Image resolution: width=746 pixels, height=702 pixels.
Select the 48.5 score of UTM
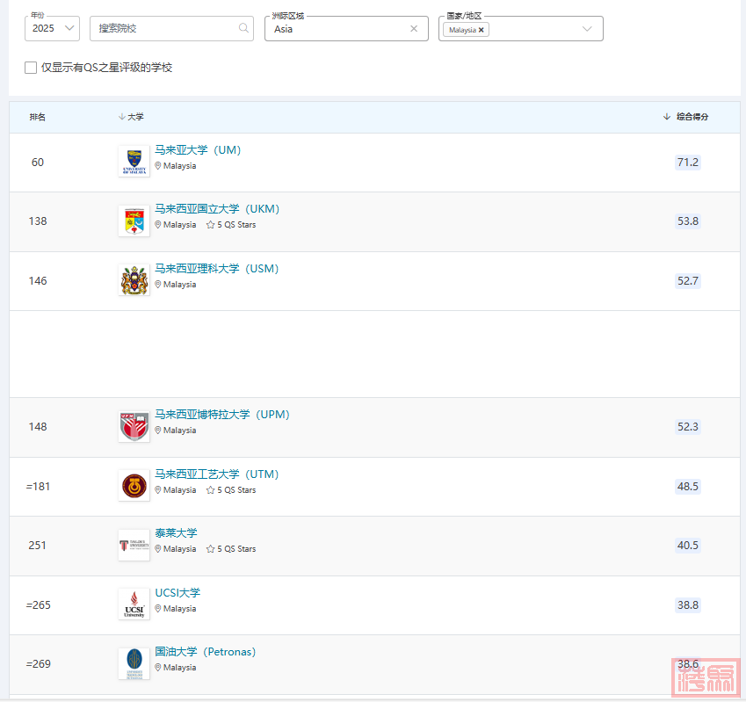click(688, 487)
